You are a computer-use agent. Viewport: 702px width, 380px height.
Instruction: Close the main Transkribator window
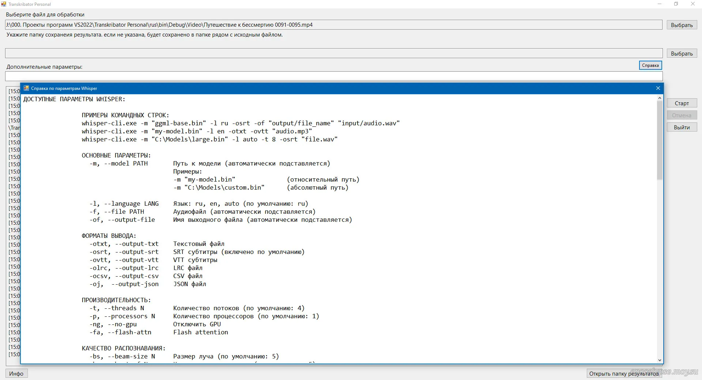(692, 4)
